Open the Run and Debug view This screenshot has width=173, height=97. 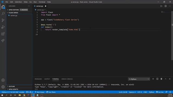pyautogui.click(x=3, y=27)
